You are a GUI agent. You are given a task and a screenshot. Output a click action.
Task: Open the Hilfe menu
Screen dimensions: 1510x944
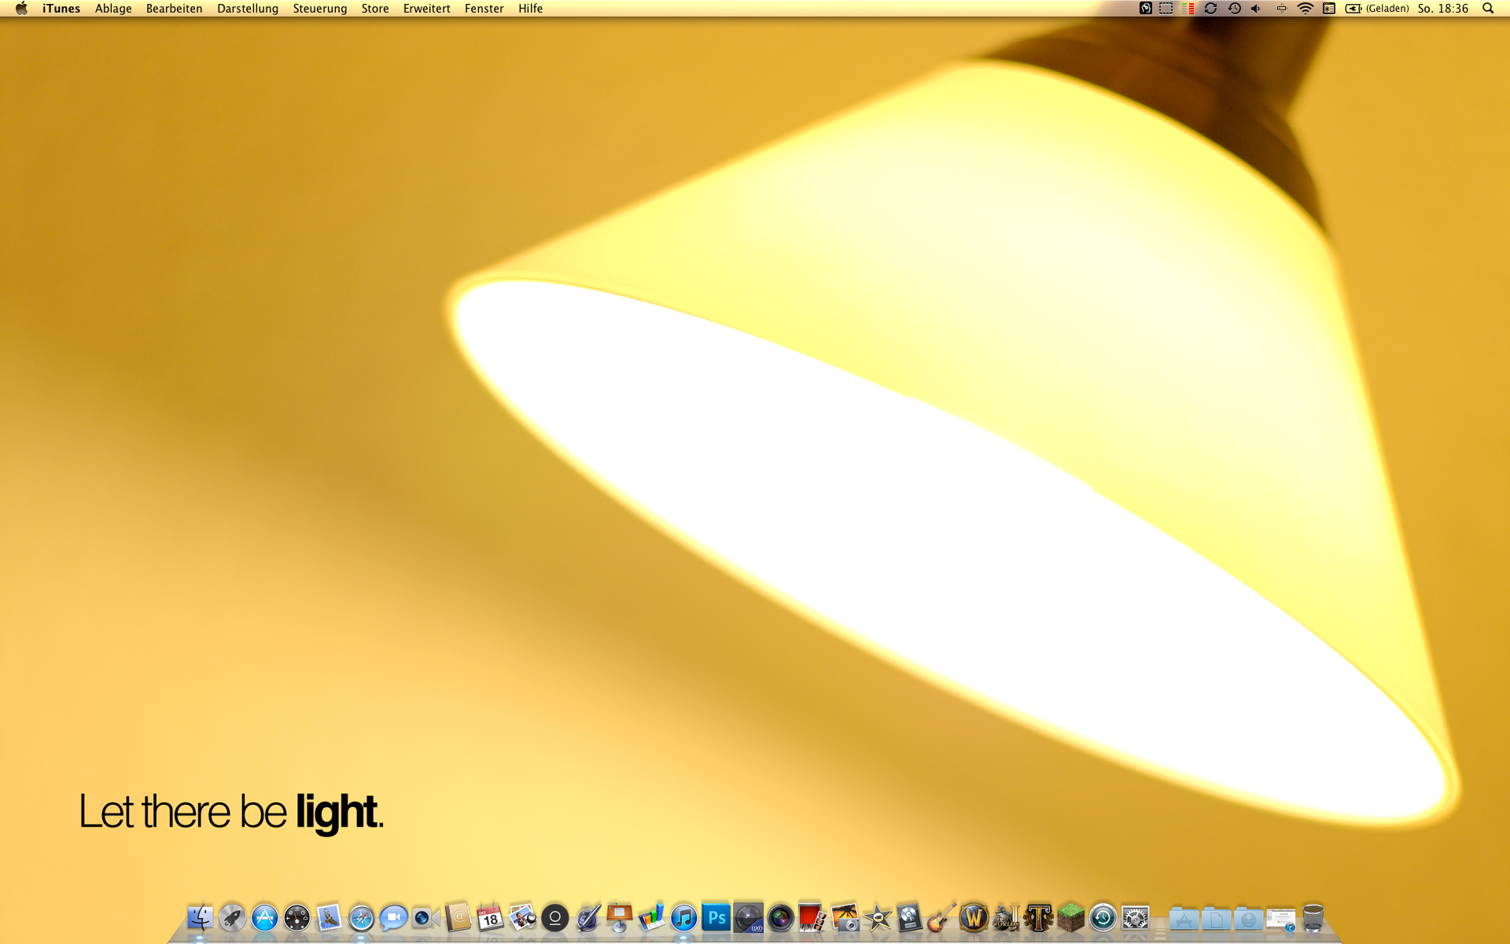[x=530, y=9]
